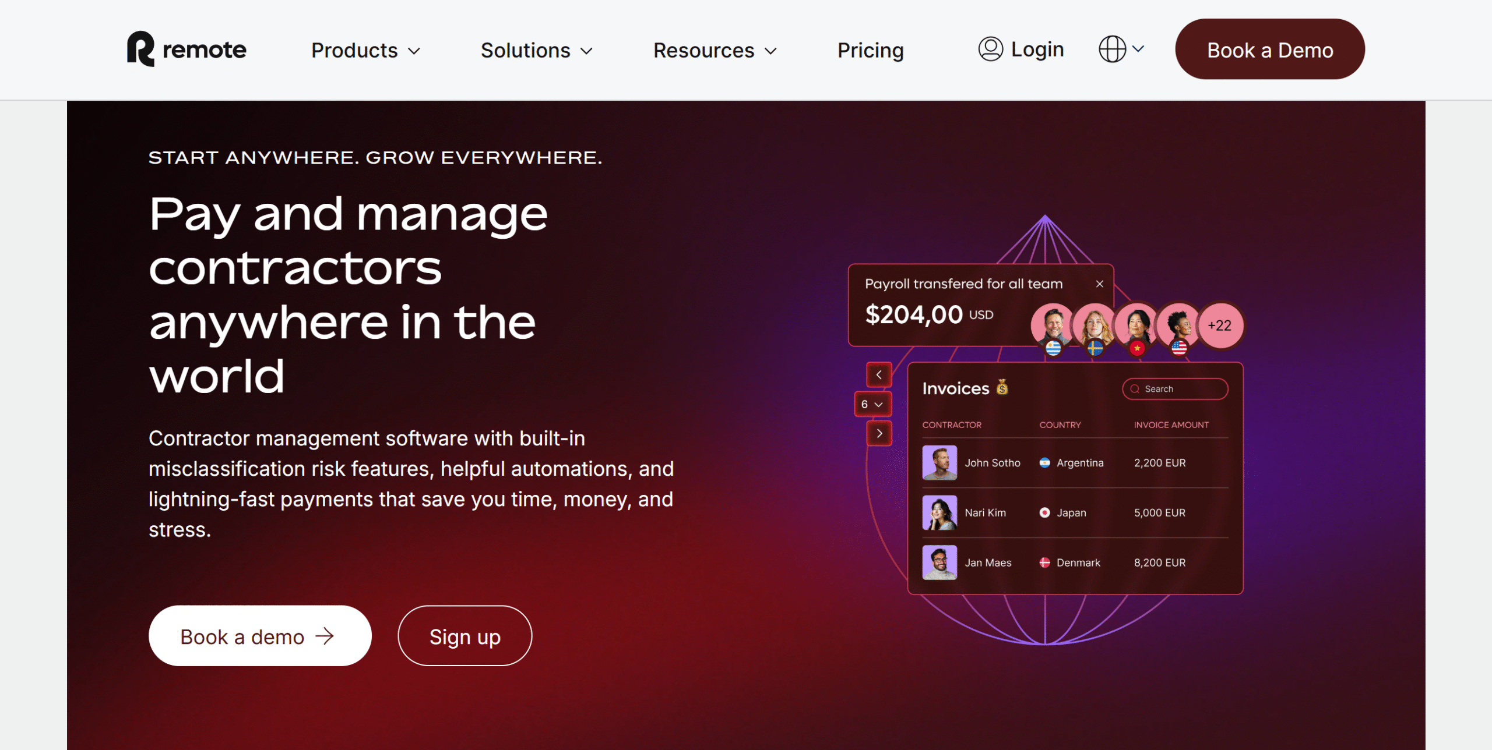
Task: Select Nari Kim's avatar thumbnail
Action: [x=939, y=512]
